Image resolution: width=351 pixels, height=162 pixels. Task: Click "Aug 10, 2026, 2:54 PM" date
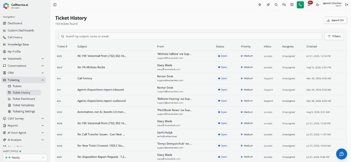(318, 67)
